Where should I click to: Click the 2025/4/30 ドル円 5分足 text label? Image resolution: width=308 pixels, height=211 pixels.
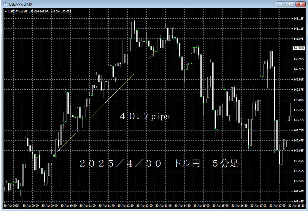point(159,163)
